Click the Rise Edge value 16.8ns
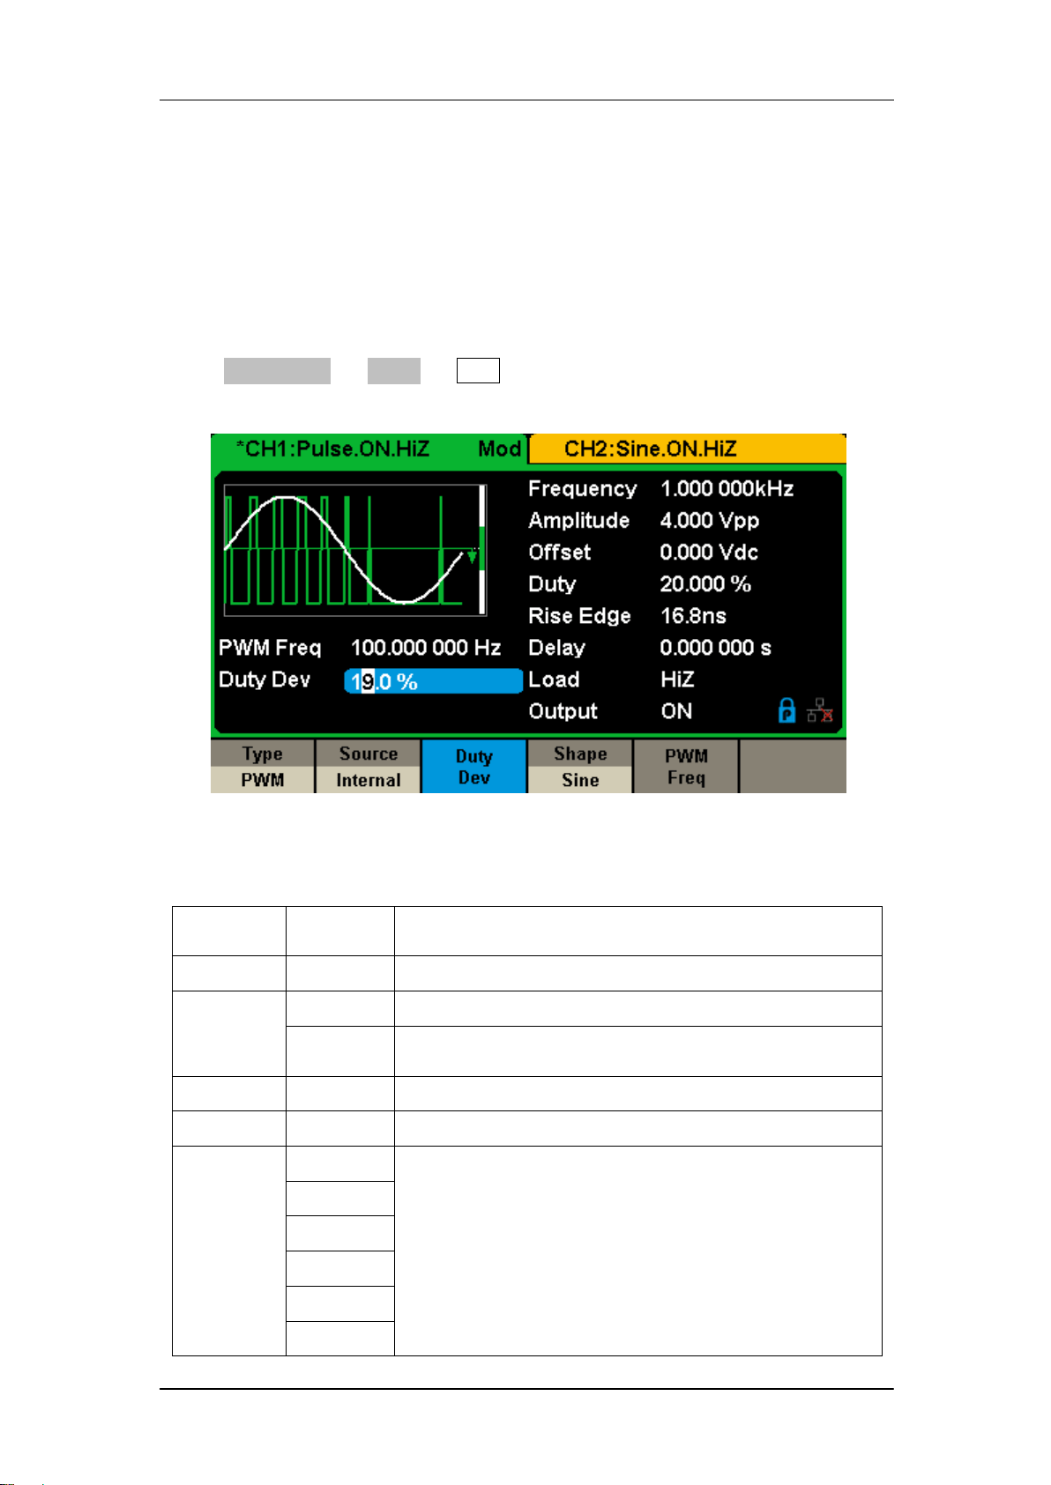Viewport: 1051px width, 1485px height. coord(693,616)
